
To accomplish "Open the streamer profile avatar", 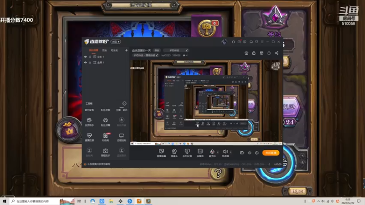I will point(224,41).
